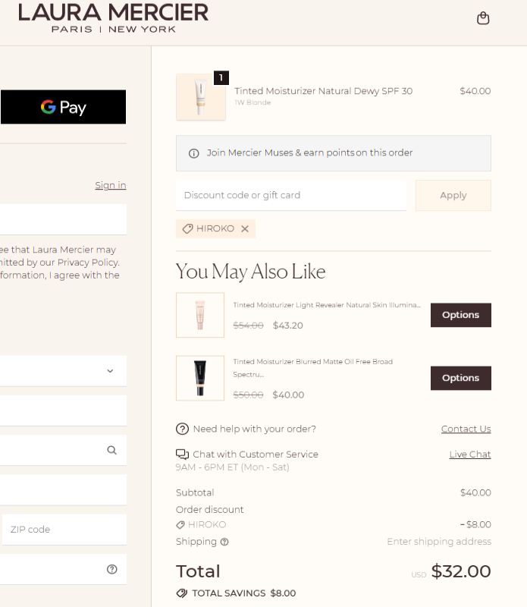Open the Live Chat link
527x607 pixels.
(x=469, y=454)
